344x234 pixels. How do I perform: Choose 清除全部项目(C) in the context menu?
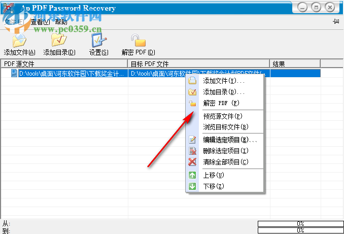click(x=226, y=162)
